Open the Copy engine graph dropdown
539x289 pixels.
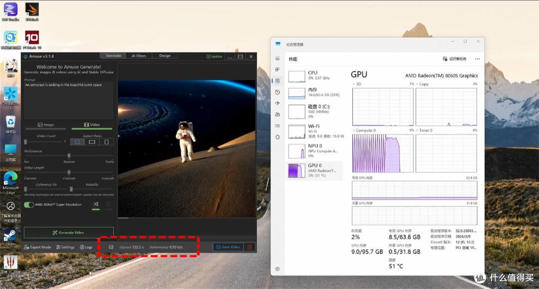pos(422,84)
